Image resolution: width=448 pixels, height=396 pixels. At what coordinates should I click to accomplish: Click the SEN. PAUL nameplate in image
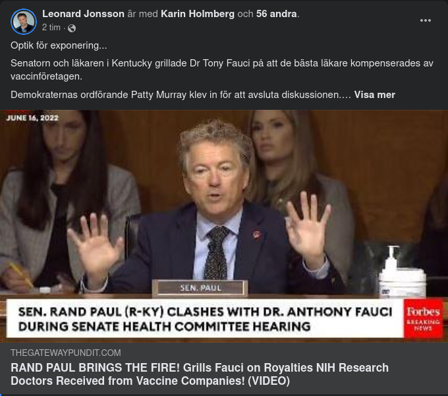click(200, 287)
